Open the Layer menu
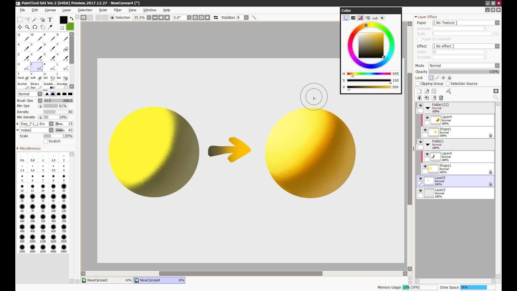517x291 pixels. (67, 10)
